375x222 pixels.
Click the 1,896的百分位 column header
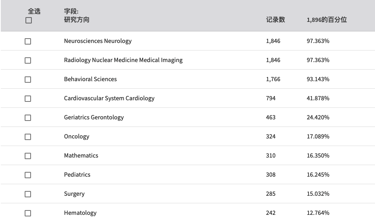[327, 19]
